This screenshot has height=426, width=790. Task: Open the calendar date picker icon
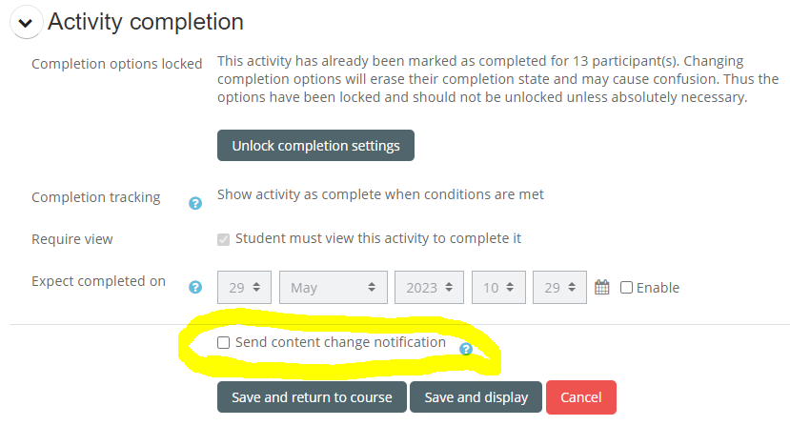pos(601,287)
